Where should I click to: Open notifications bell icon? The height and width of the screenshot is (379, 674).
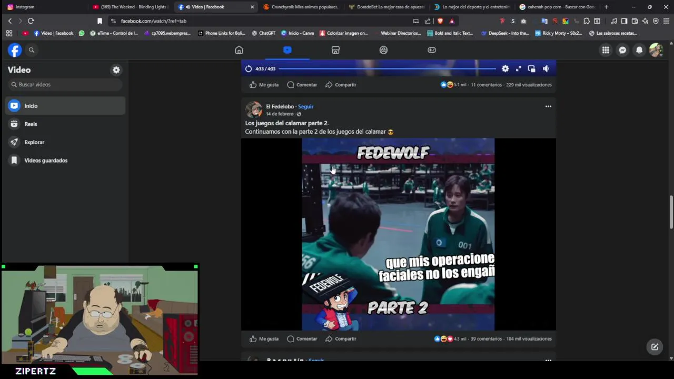pos(639,50)
